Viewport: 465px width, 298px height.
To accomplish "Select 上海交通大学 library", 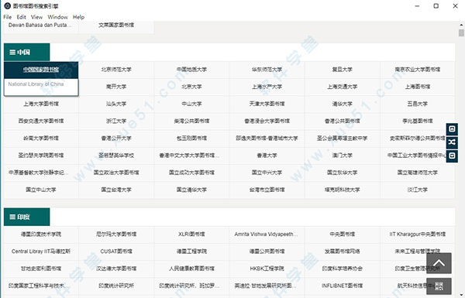I will coord(343,87).
